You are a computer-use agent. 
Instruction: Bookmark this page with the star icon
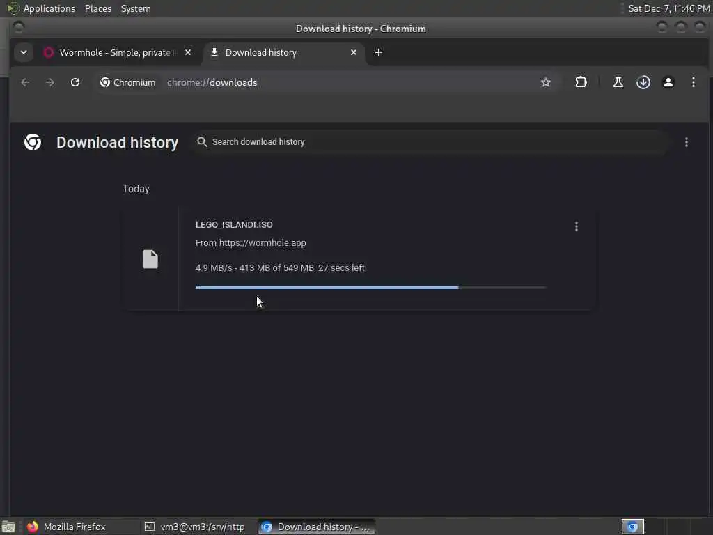coord(546,82)
